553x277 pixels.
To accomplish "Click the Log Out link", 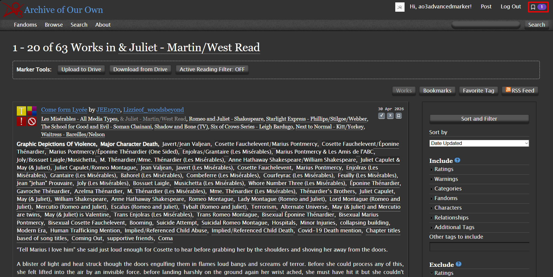I will (x=511, y=7).
